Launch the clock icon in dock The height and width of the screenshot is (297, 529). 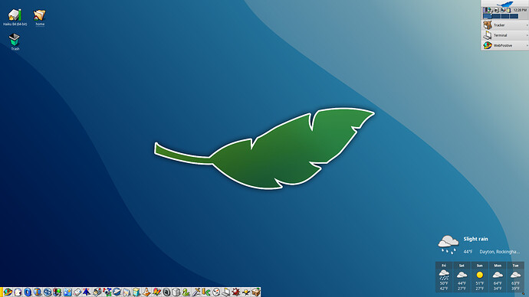pos(216,292)
